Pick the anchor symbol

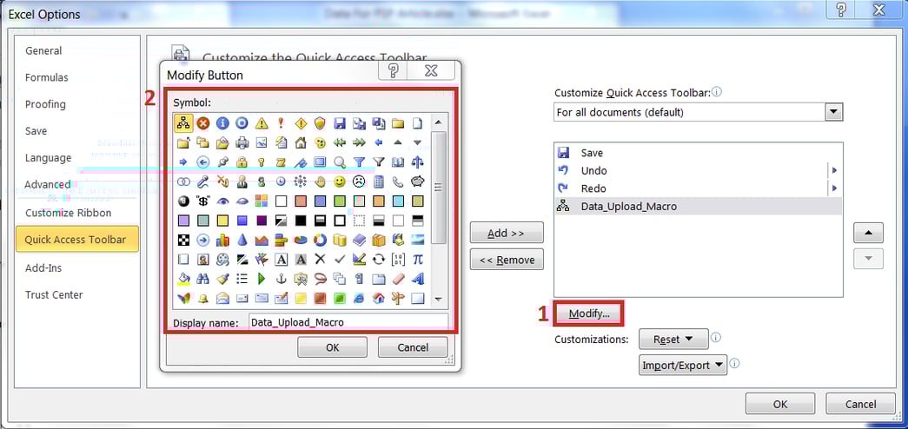coord(281,279)
